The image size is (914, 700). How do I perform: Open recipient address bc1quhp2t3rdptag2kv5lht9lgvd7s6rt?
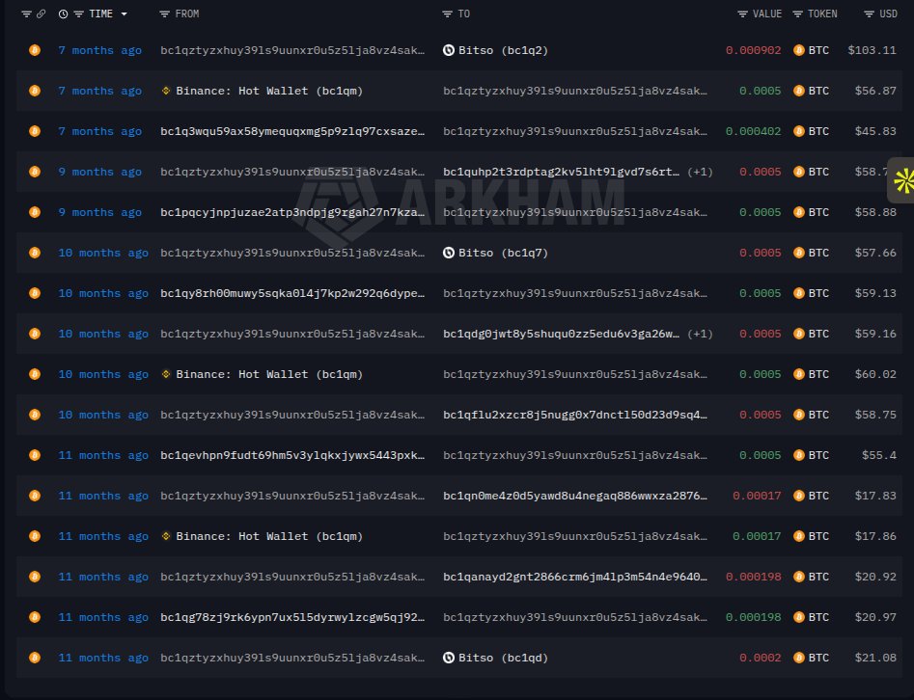(x=562, y=172)
